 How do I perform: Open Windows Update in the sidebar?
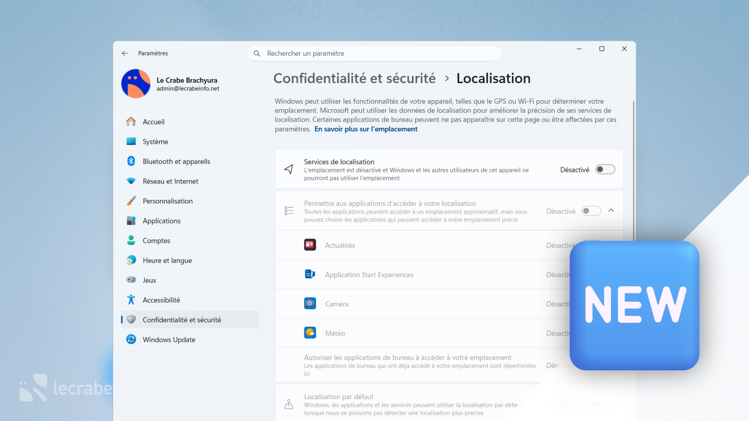(x=190, y=340)
